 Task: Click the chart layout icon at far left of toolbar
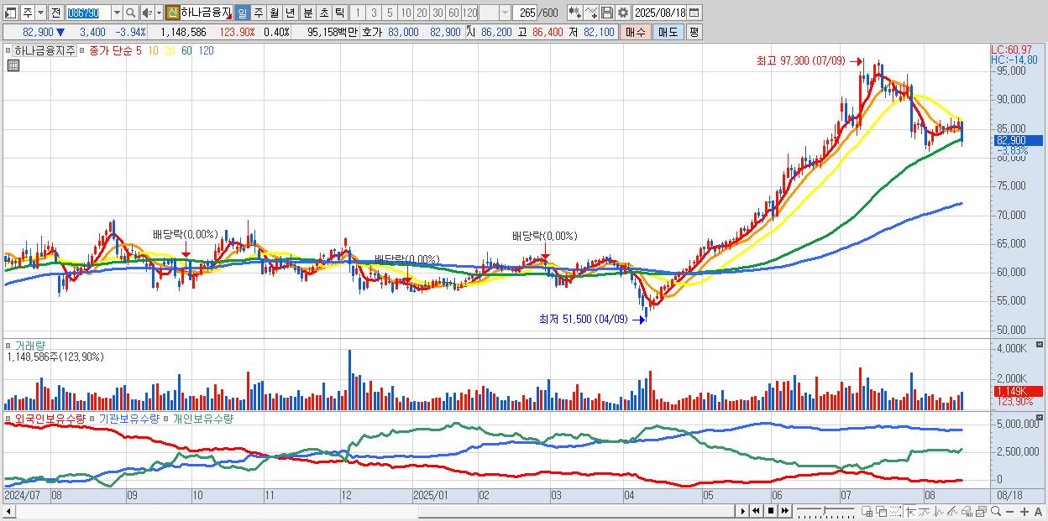(10, 13)
